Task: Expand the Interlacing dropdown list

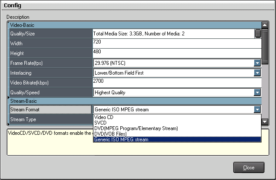Action: tap(257, 73)
